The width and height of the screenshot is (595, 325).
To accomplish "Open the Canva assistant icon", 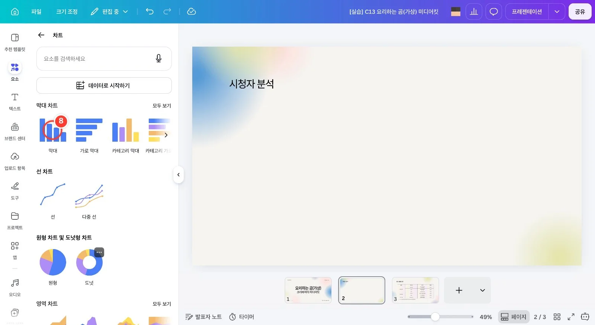I will click(x=585, y=317).
